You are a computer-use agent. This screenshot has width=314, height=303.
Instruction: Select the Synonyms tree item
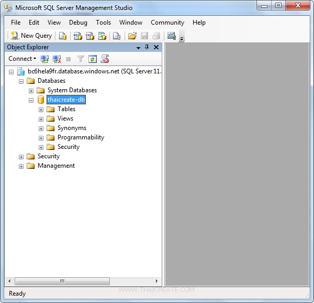[72, 128]
